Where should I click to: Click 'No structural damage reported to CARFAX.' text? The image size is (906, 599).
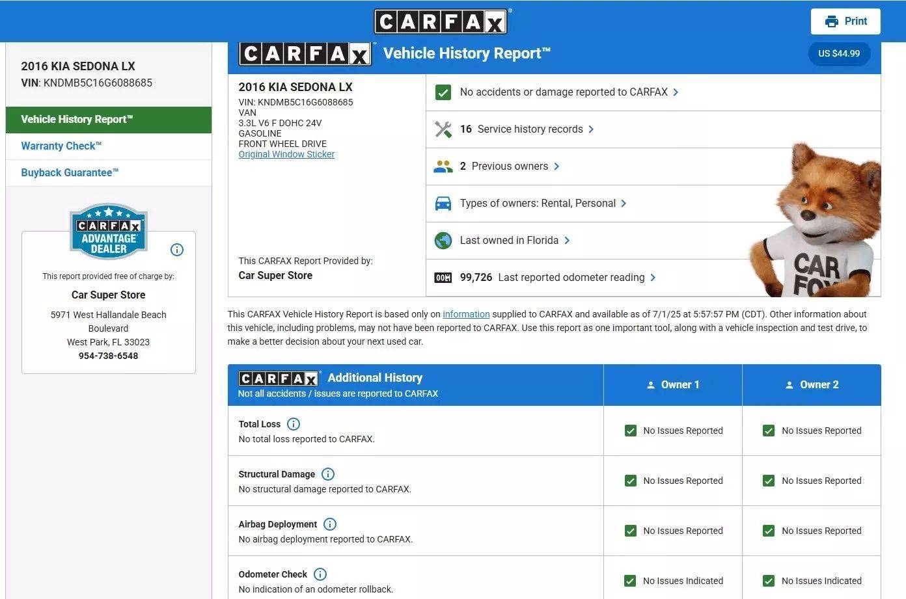(x=325, y=489)
